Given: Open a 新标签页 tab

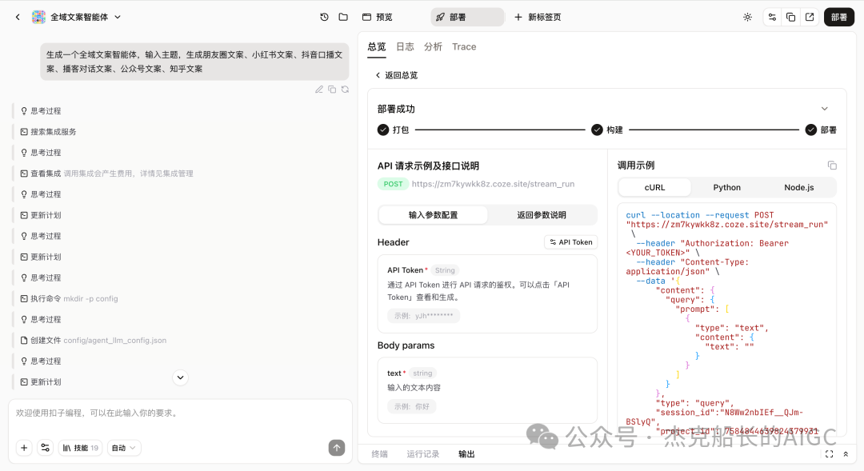Looking at the screenshot, I should 538,17.
